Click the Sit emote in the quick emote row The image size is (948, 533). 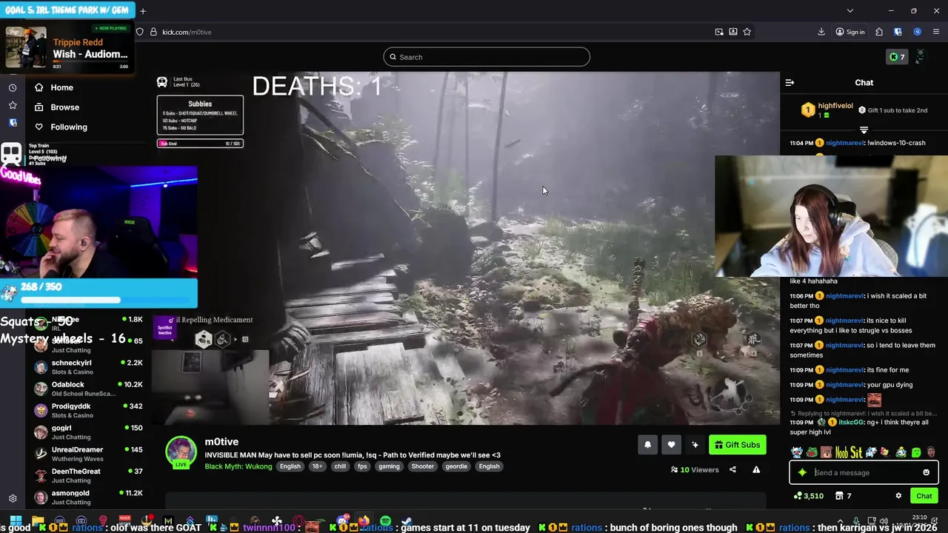[856, 452]
